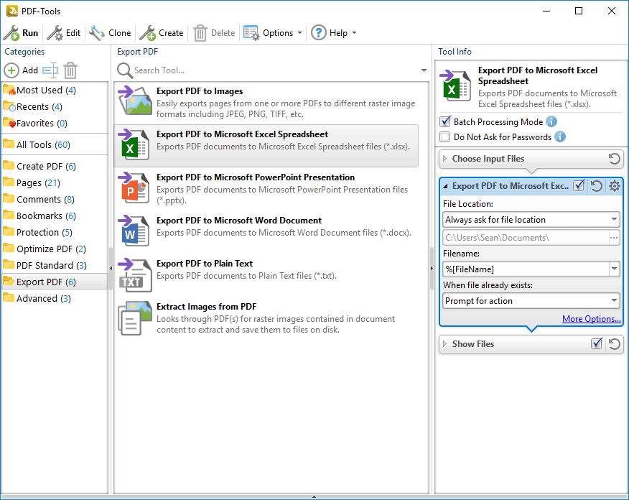Click the Search Tool input field

(276, 70)
